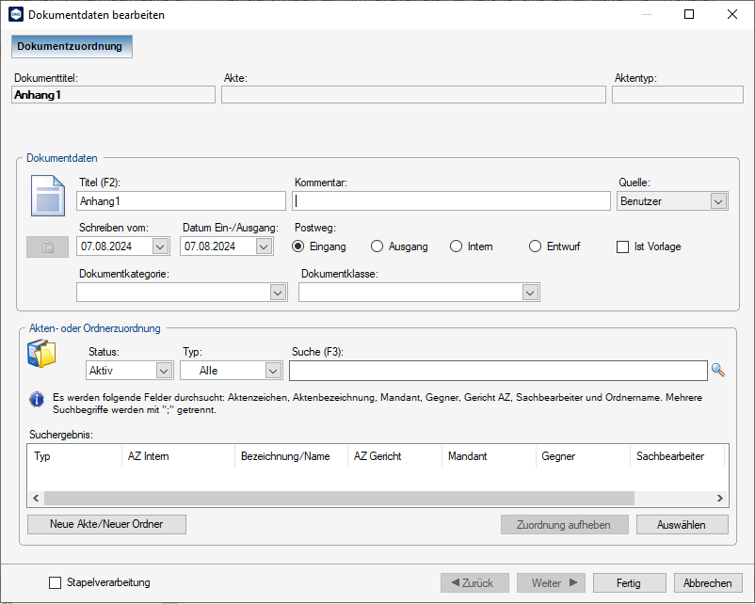The width and height of the screenshot is (755, 604).
Task: Open the Typ dropdown showing Alle
Action: coord(273,371)
